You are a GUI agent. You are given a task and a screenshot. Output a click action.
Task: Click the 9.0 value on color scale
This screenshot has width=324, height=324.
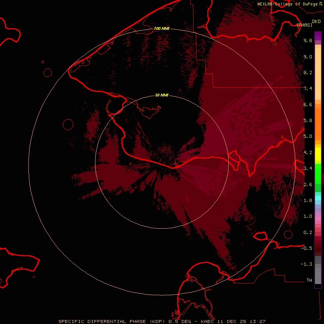(x=308, y=57)
